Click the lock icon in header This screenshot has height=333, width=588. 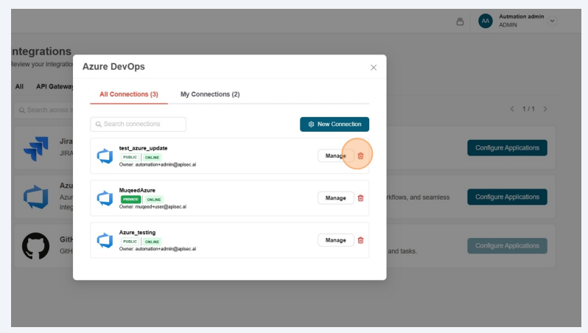click(x=460, y=21)
